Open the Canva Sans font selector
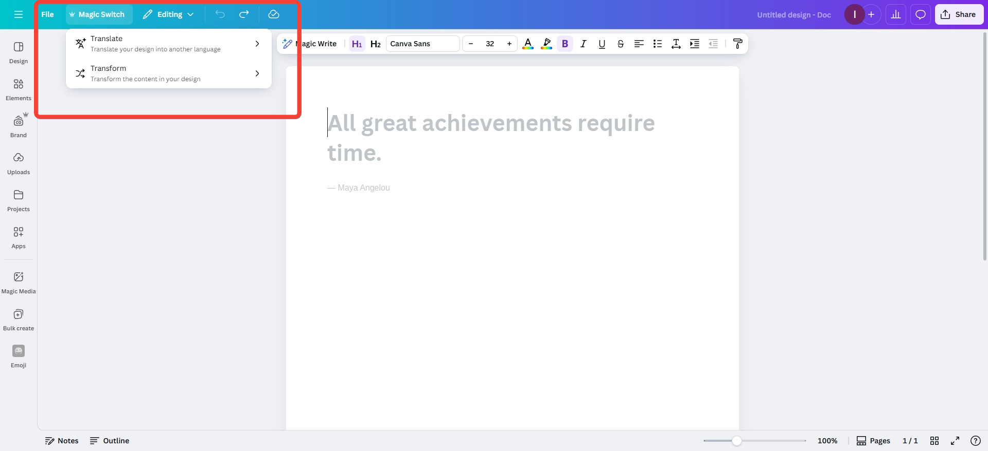The width and height of the screenshot is (988, 451). click(422, 44)
